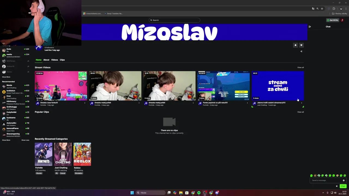Click the heart follow icon

click(301, 45)
